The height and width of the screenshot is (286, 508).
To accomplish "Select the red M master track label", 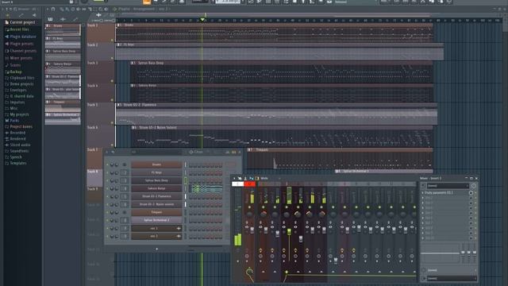I will point(249,184).
